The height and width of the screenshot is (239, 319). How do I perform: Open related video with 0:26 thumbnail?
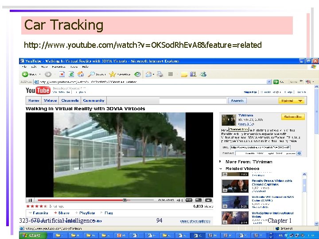tap(235, 202)
